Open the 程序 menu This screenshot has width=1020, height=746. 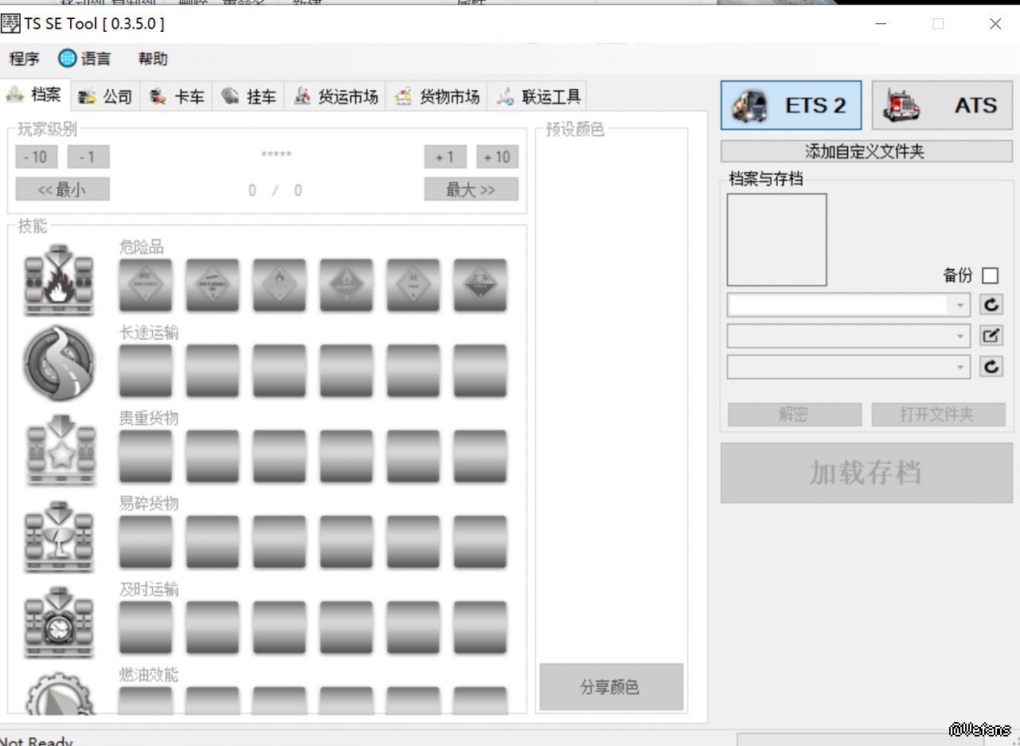(x=24, y=59)
